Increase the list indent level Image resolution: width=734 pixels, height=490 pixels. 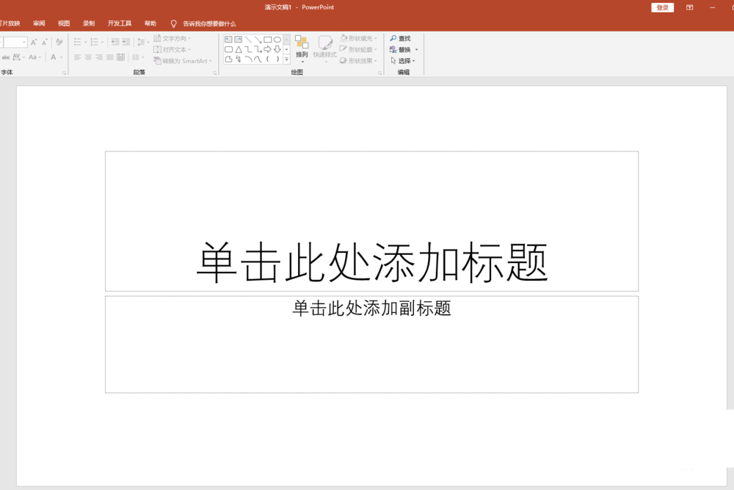[126, 42]
